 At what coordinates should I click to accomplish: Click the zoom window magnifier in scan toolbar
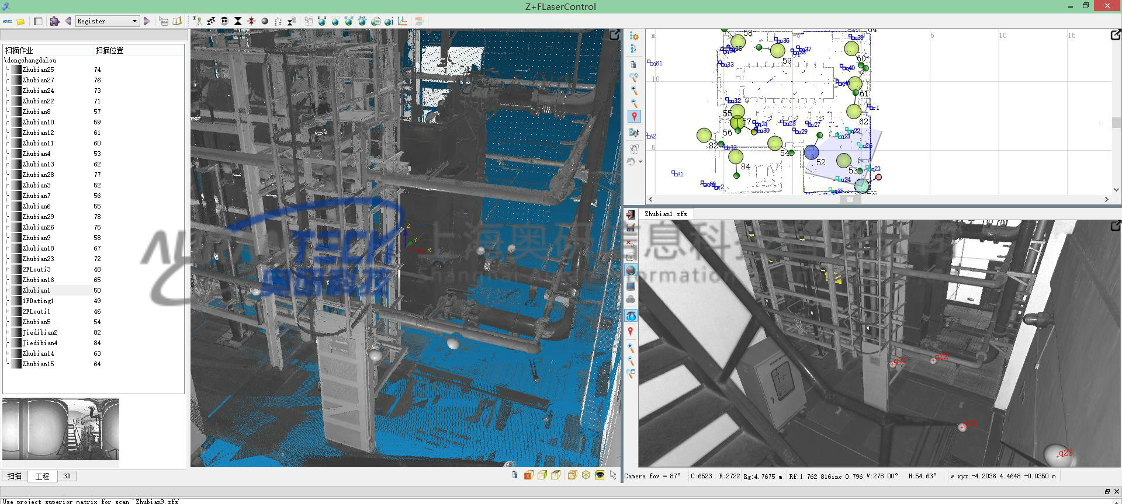pos(631,374)
